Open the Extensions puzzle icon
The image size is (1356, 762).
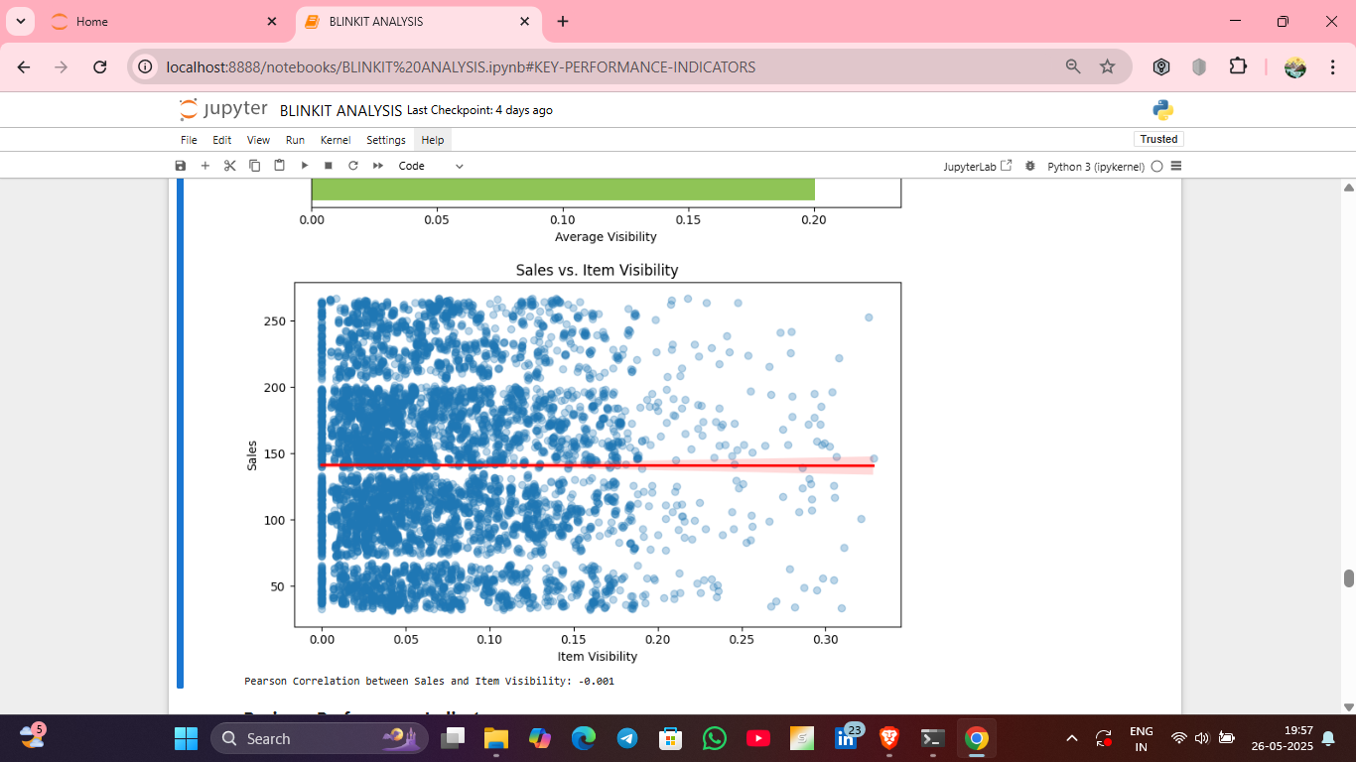1237,66
